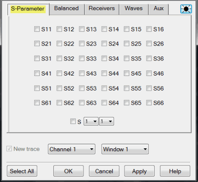Image resolution: width=198 pixels, height=182 pixels.
Task: Tick the custom S checkbox beside dropdowns
Action: pyautogui.click(x=73, y=121)
